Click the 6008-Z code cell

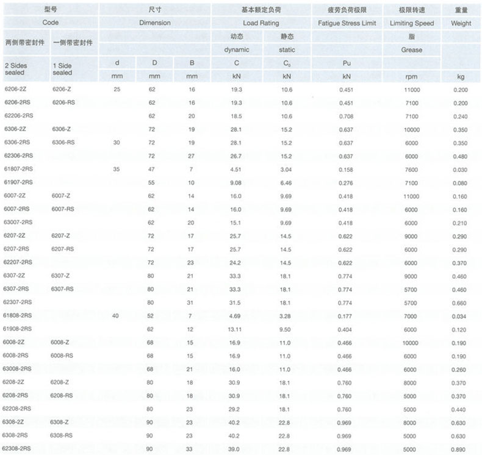pos(62,342)
